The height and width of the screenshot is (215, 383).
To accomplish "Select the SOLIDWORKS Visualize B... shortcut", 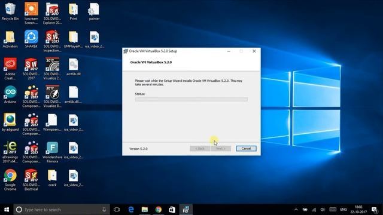I will (x=52, y=97).
